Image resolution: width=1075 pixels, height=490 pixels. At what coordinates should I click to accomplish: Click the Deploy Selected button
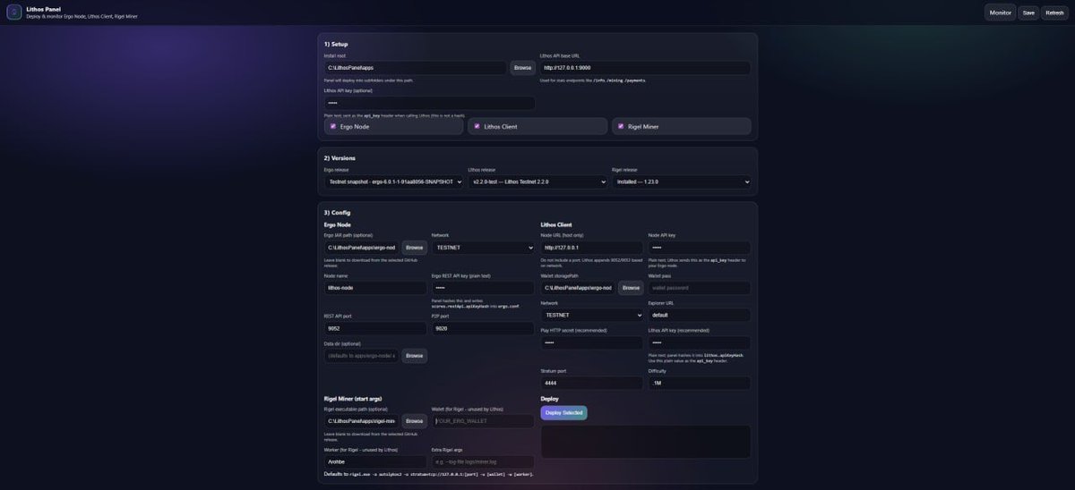[563, 412]
